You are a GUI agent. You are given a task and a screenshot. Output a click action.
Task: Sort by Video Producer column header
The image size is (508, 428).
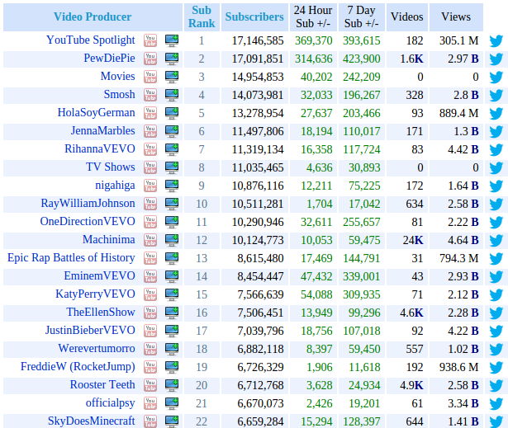tap(93, 16)
